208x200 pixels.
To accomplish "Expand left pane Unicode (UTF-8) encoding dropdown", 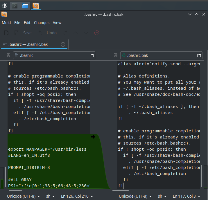I will click(x=24, y=196).
